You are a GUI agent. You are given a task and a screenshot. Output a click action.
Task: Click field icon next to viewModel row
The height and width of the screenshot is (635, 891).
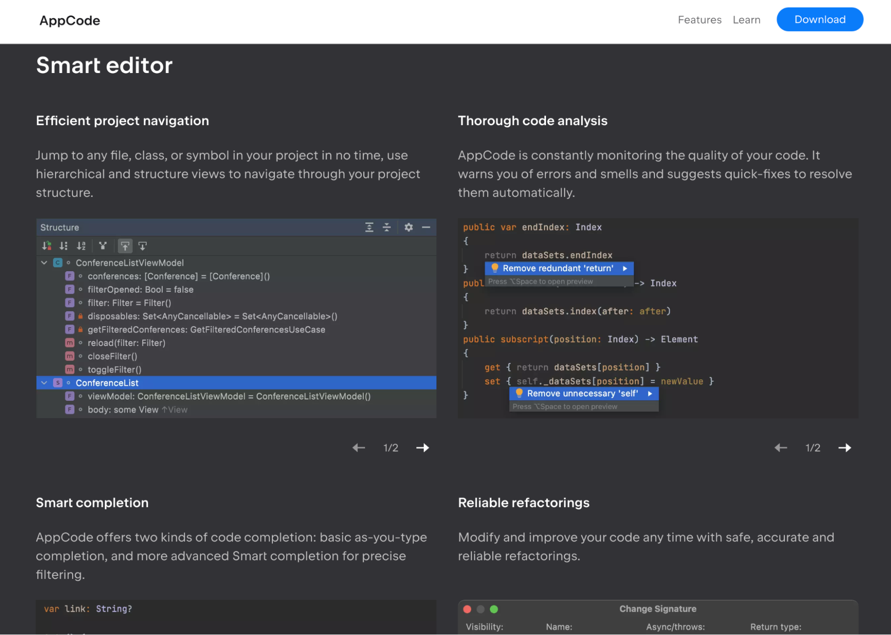pos(70,396)
